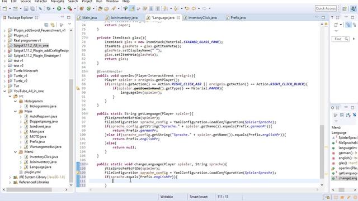
Task: Switch to the Prefix.java editor tab
Action: pyautogui.click(x=238, y=18)
